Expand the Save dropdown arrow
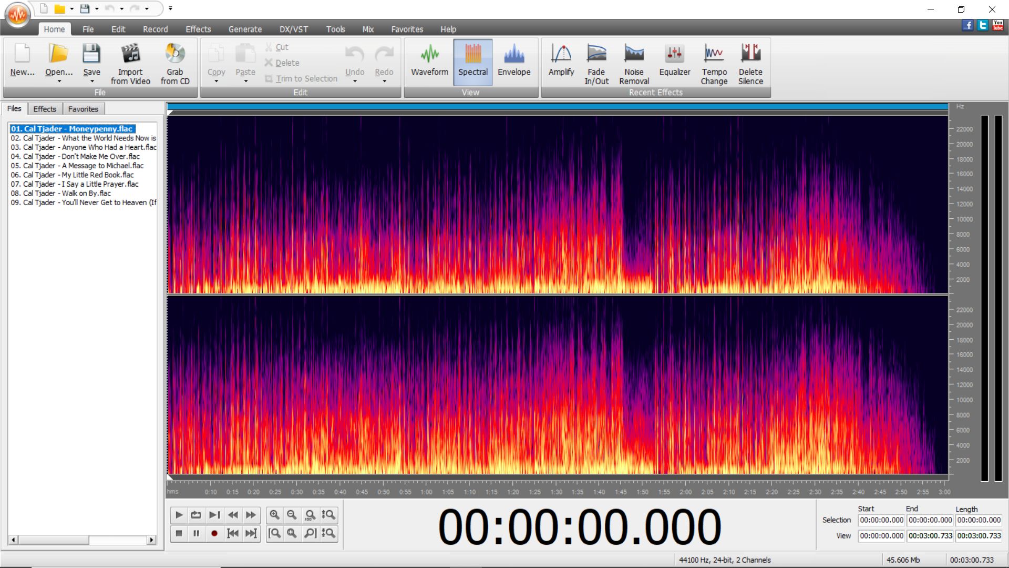1009x568 pixels. tap(92, 82)
